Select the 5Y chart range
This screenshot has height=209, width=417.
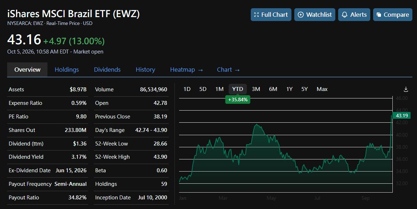tap(305, 89)
